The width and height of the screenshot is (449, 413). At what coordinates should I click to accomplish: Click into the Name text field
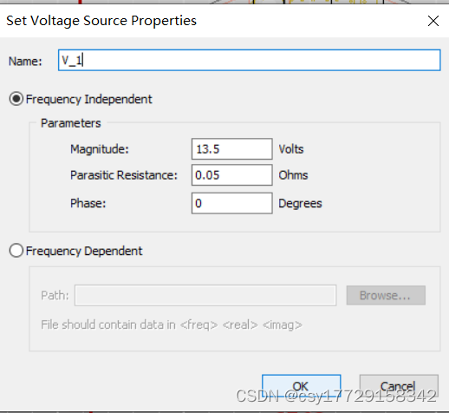[250, 60]
